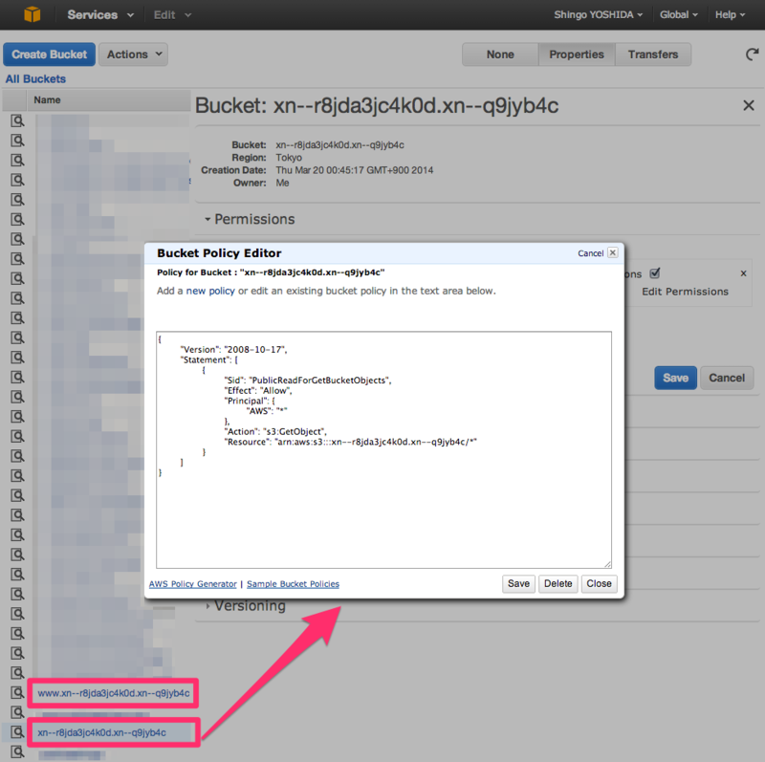Collapse the Permissions section
The image size is (765, 762).
tap(250, 219)
